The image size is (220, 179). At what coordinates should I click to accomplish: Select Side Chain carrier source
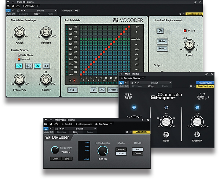19,55
